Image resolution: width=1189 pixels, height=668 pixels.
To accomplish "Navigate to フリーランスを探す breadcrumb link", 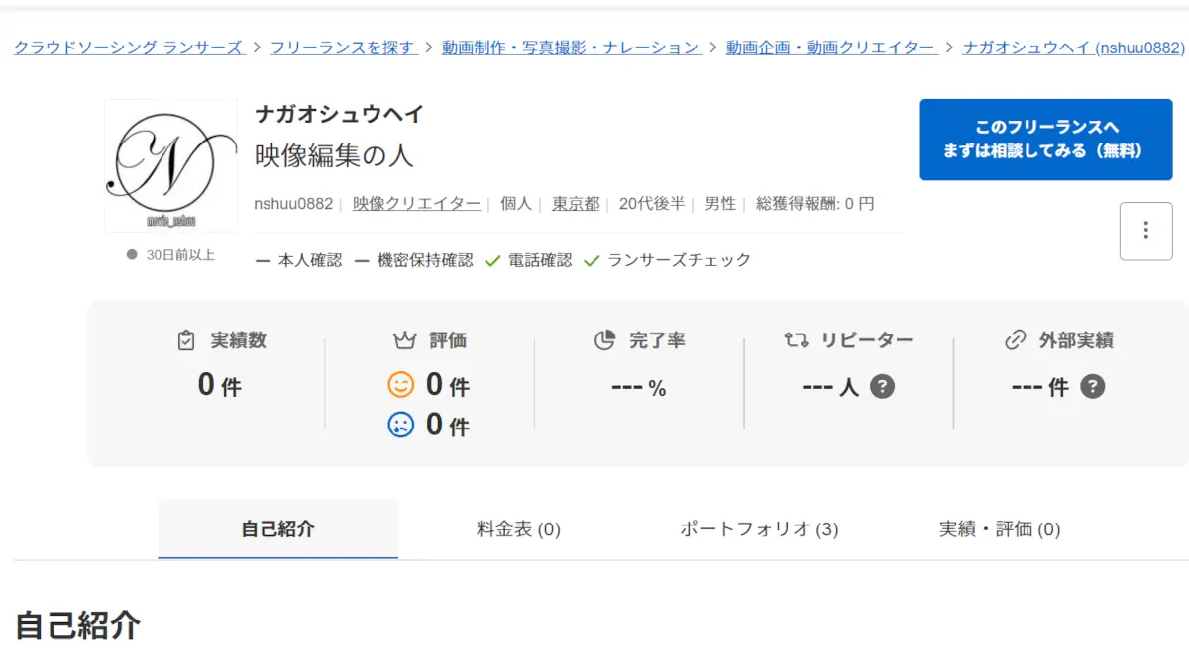I will (x=343, y=48).
